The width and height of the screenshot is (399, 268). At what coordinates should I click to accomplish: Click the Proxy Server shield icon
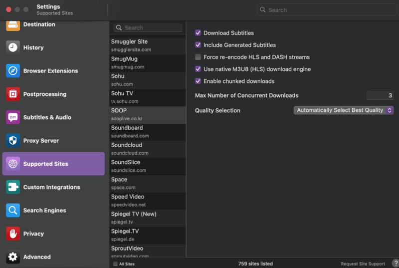pyautogui.click(x=13, y=141)
